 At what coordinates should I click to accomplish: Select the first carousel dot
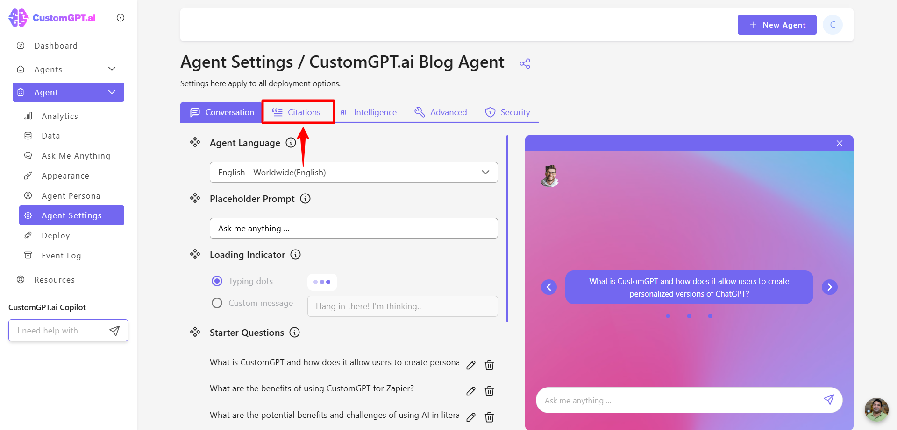668,316
